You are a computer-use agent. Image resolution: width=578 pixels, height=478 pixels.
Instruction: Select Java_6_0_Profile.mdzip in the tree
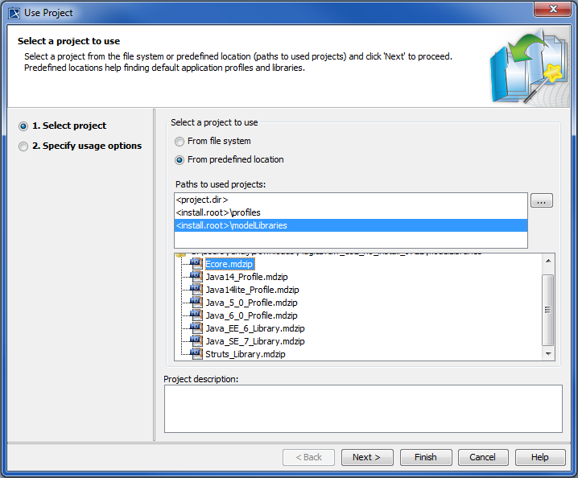(251, 315)
